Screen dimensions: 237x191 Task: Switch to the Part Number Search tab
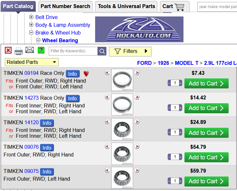65,6
